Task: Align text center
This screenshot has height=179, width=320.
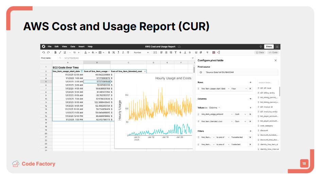Action: [x=166, y=53]
